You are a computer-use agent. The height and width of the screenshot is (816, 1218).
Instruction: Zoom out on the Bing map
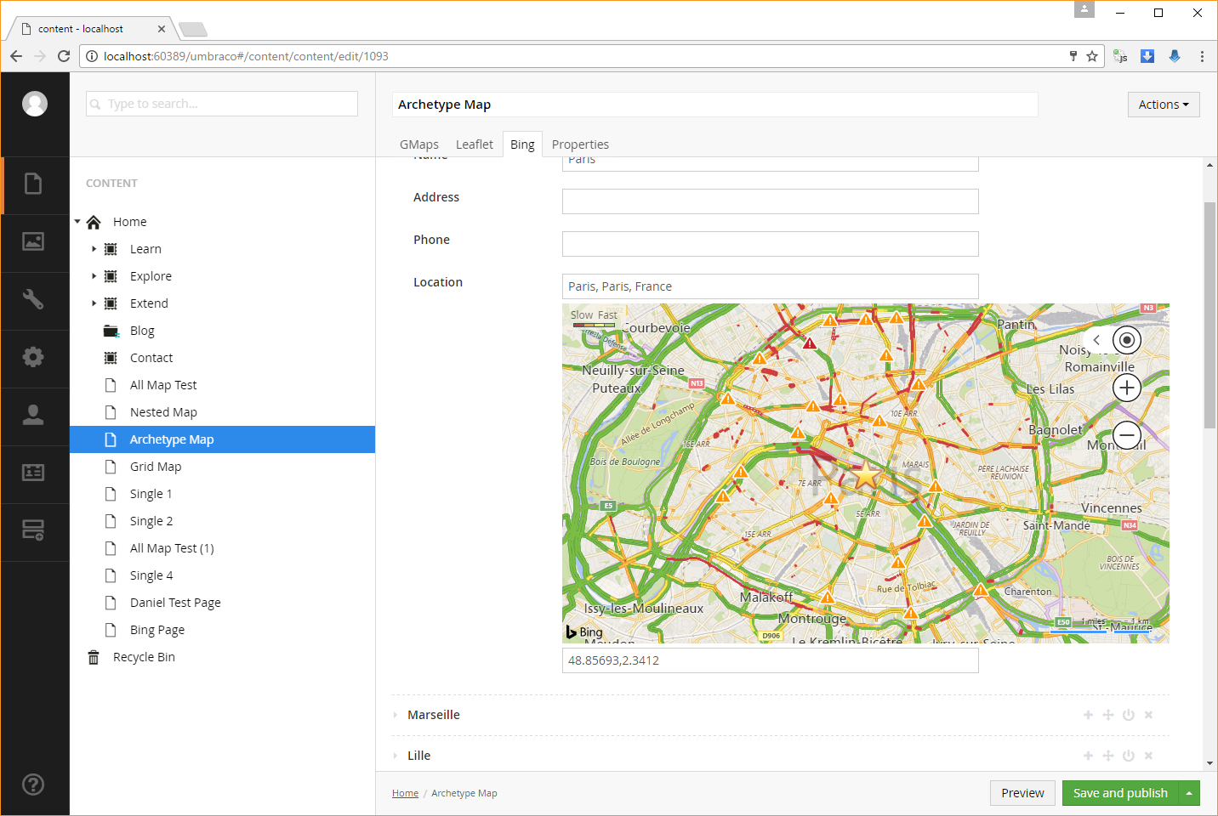[1127, 435]
